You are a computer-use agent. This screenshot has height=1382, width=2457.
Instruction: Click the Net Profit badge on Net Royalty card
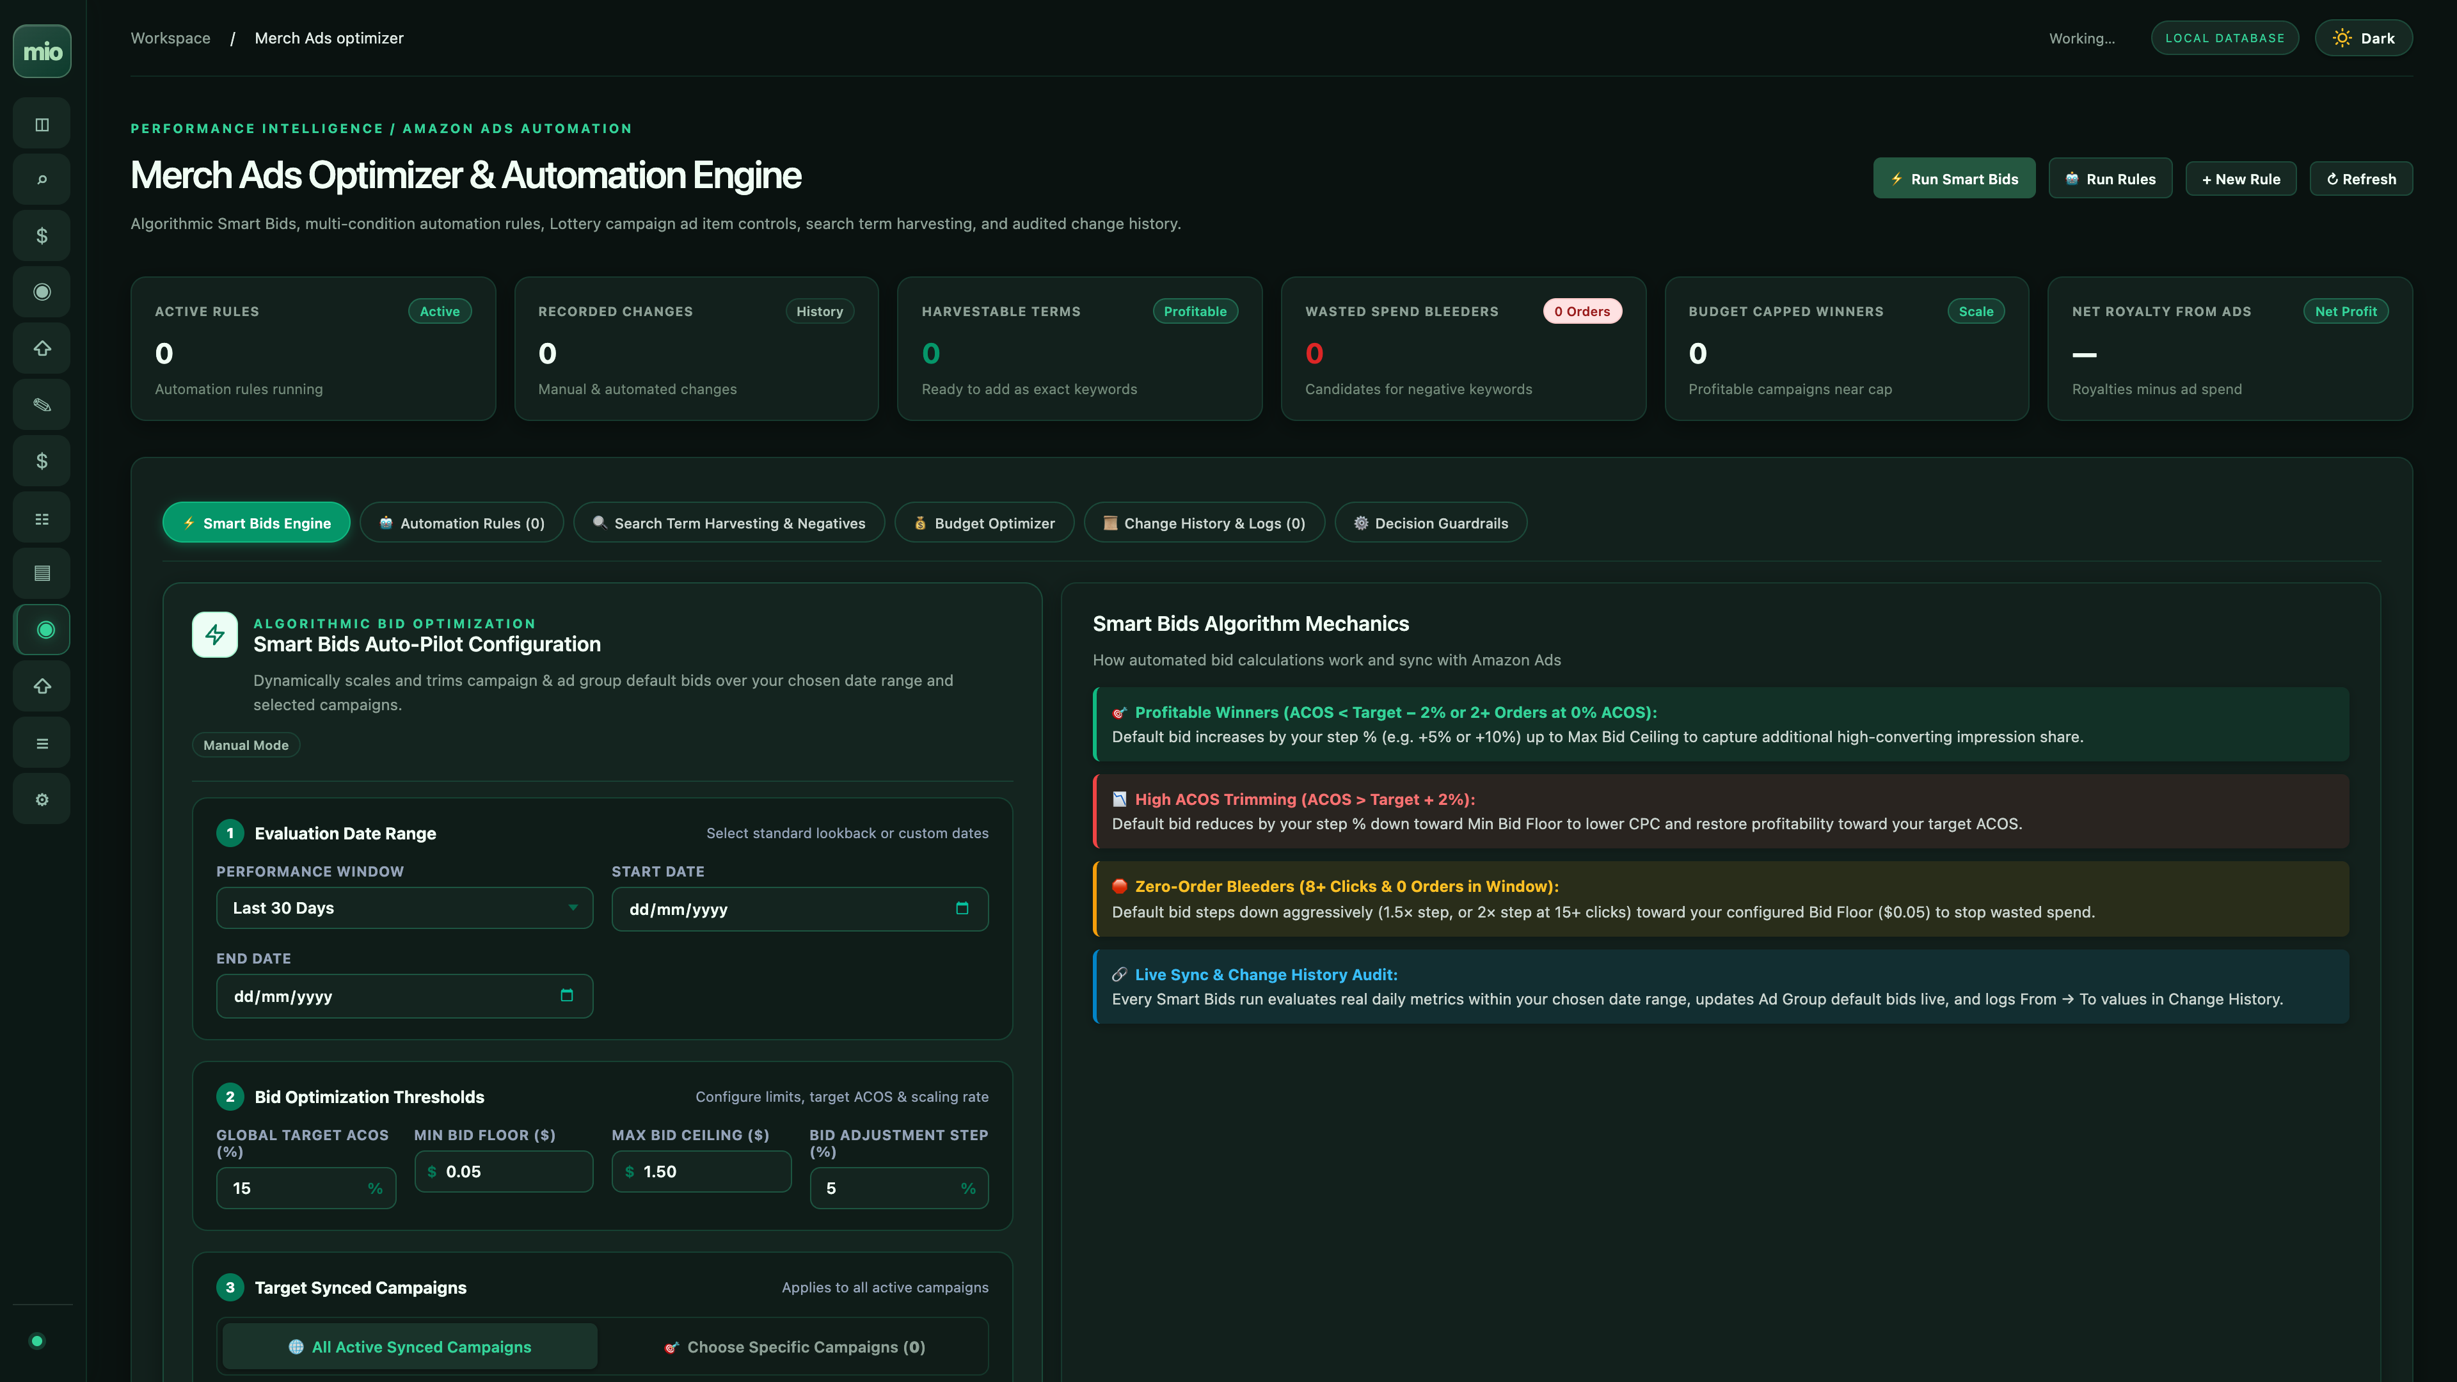[x=2346, y=311]
